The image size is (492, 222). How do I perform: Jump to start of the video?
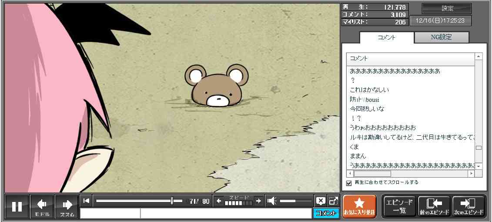coord(87,201)
